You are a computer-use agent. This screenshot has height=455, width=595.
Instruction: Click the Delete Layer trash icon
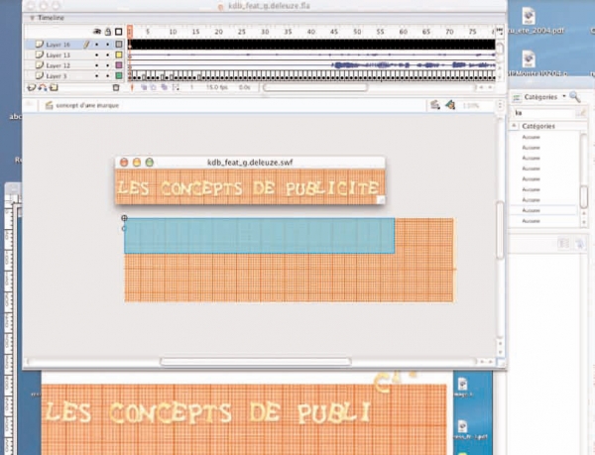(116, 88)
